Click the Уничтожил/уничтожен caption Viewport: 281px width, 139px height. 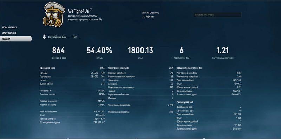223,58
